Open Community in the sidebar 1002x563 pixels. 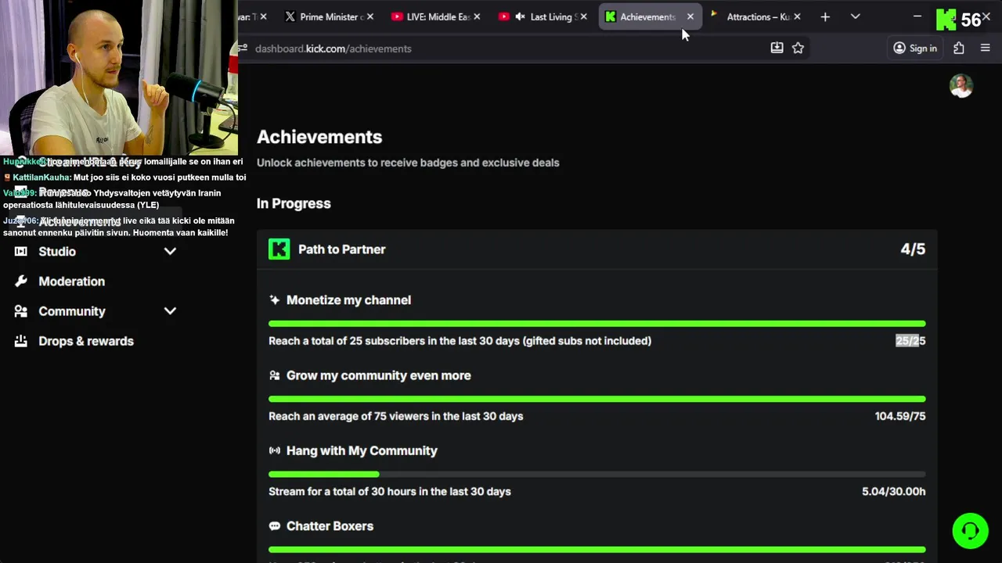point(72,310)
